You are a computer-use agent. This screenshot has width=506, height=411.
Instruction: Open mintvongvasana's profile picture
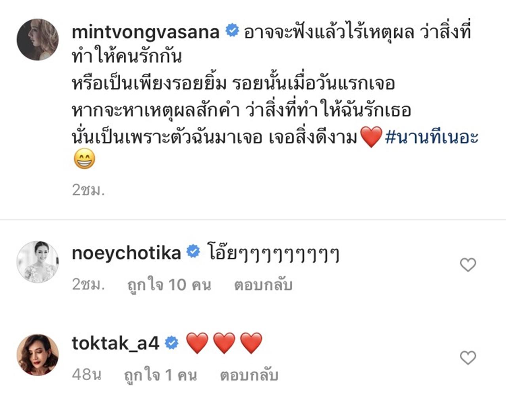pyautogui.click(x=38, y=39)
